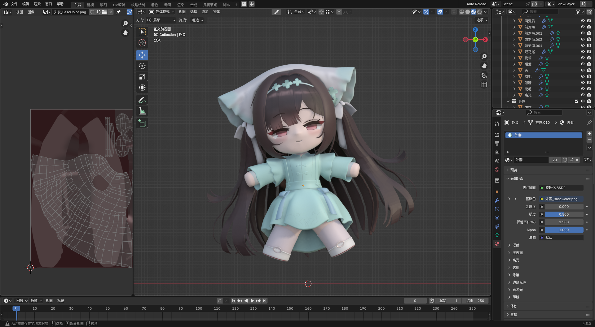Toggle viewport visibility of the 眼睛 object
595x327 pixels.
583,83
